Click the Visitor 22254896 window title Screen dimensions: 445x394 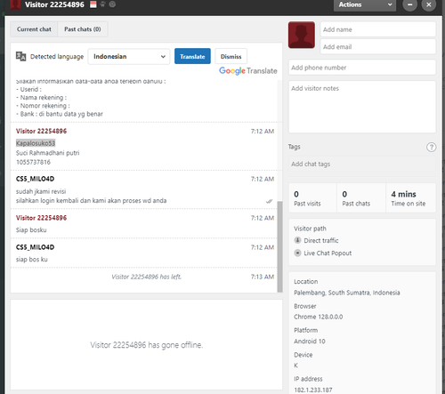[54, 4]
